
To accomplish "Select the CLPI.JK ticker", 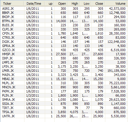I will [x=8, y=29].
